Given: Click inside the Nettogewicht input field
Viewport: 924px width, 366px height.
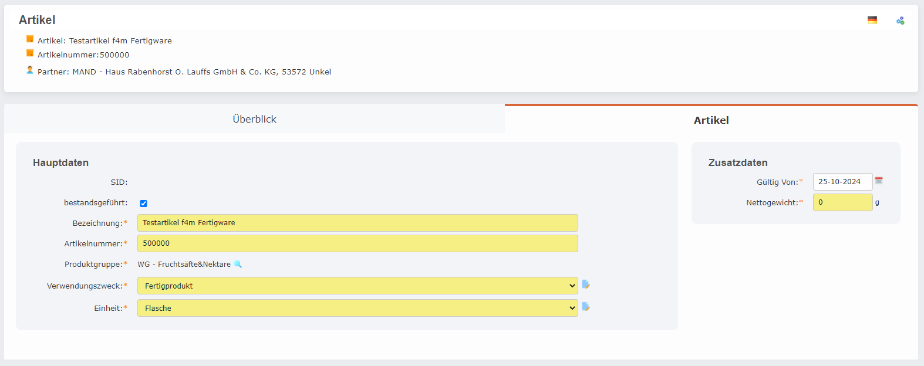Looking at the screenshot, I should pos(842,202).
